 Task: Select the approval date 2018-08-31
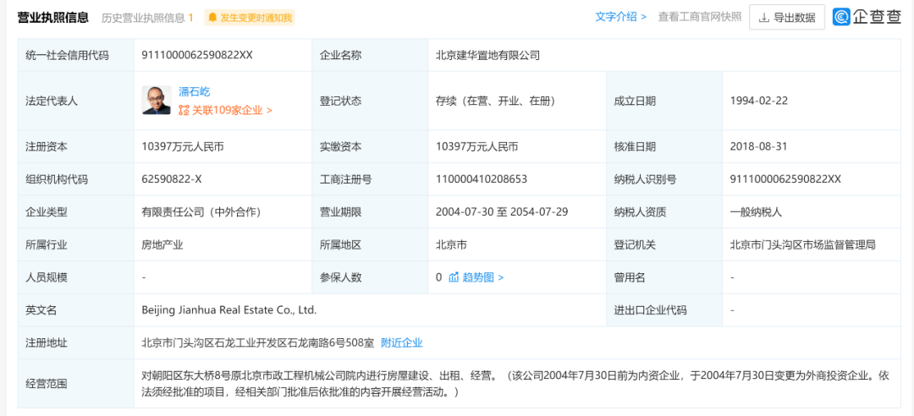click(x=758, y=146)
